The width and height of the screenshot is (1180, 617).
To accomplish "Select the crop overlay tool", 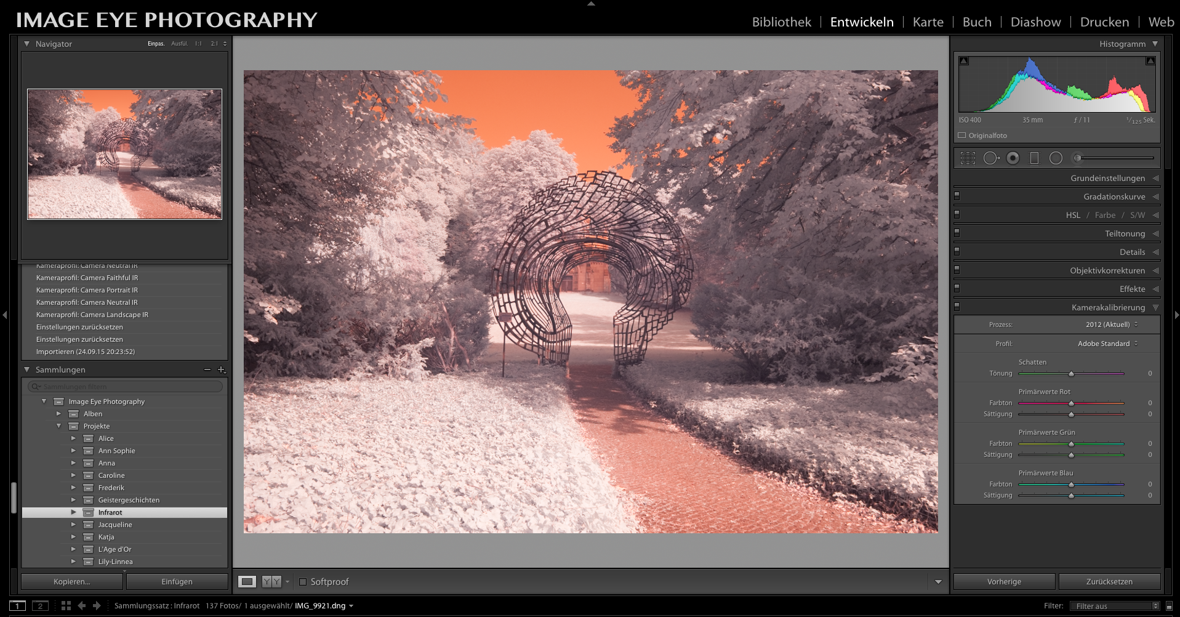I will coord(968,158).
